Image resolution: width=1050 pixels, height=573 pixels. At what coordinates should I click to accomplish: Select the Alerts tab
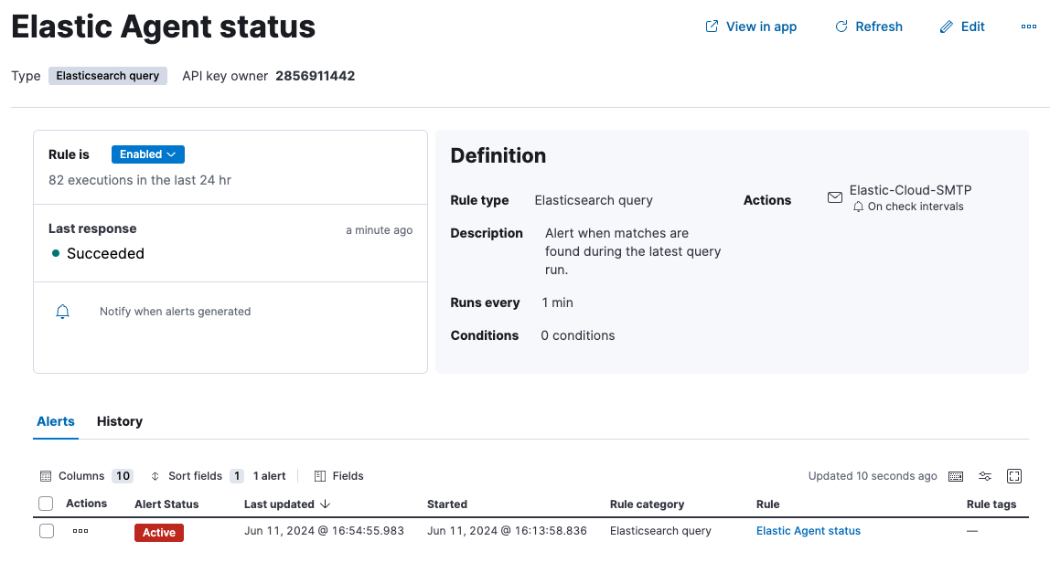(56, 421)
